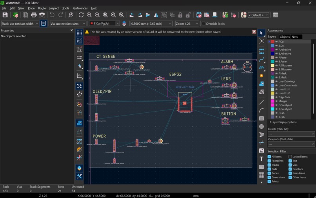316x198 pixels.
Task: Click the F.Cu layer color swatch
Action: 272,42
